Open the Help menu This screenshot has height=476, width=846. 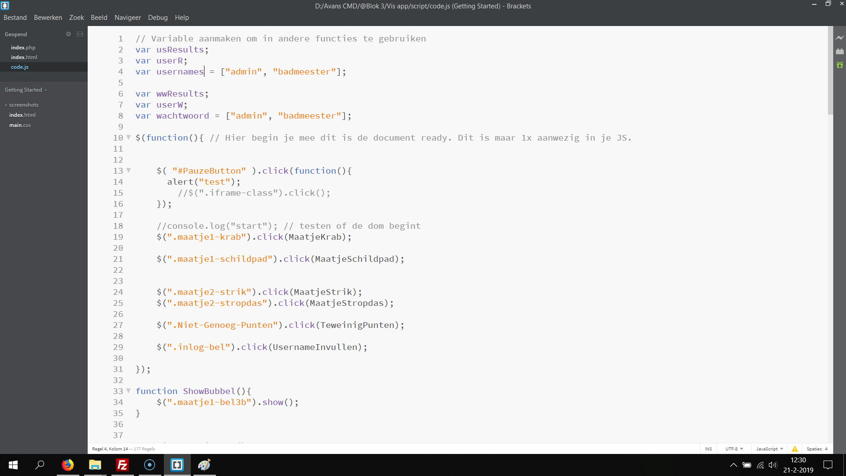[182, 18]
